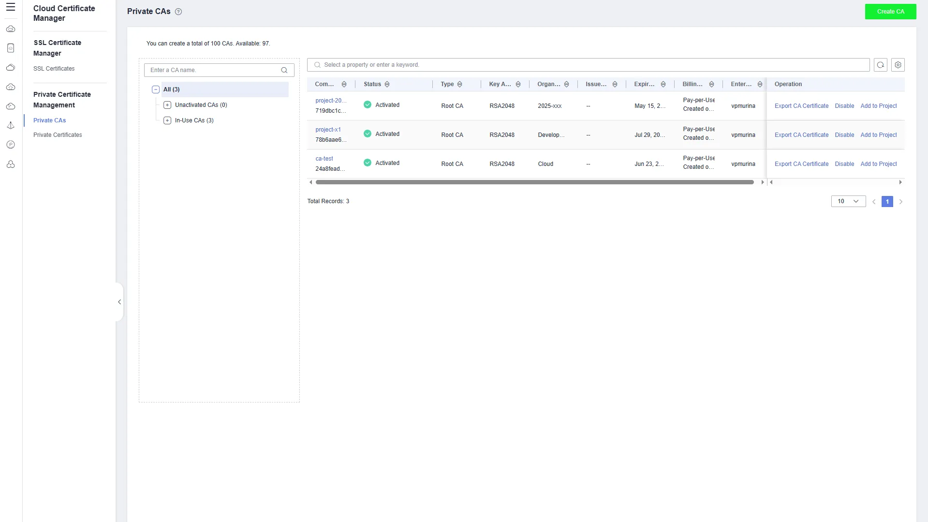928x522 pixels.
Task: Export CA Certificate for project-x1
Action: (801, 135)
